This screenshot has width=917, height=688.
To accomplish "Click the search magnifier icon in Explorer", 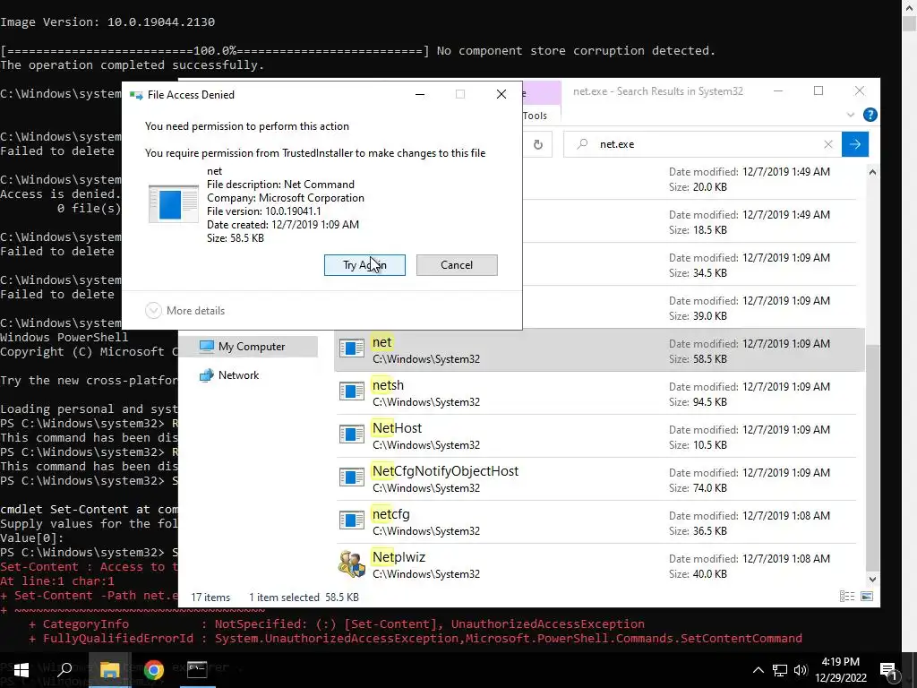I will 582,144.
